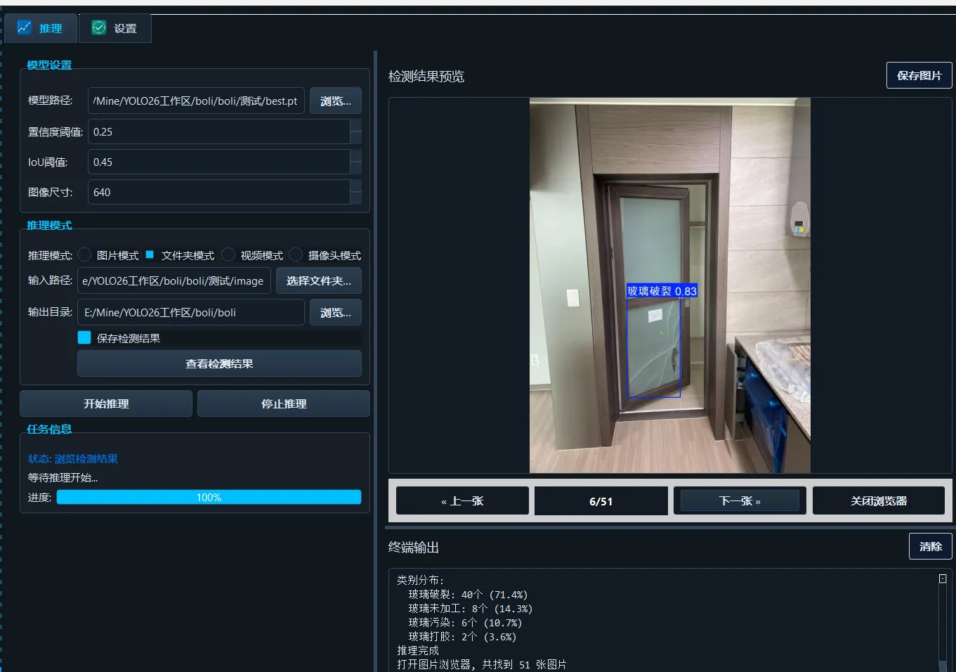Click 查看检测结果 to view detection results

[x=219, y=363]
